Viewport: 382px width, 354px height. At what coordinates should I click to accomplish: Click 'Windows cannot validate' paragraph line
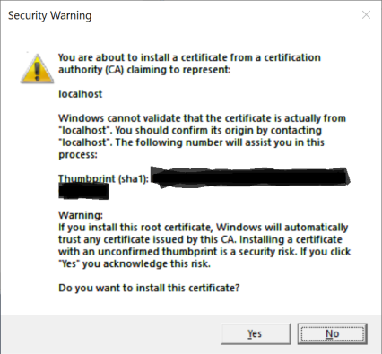tap(202, 118)
